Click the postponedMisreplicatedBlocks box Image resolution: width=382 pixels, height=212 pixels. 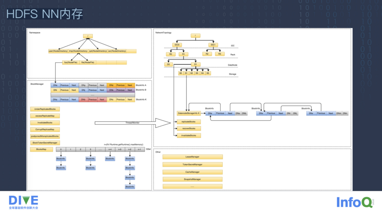[x=45, y=136]
